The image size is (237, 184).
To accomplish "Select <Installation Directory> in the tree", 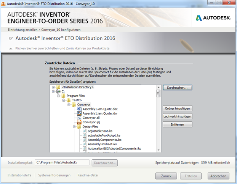I will point(78,87).
